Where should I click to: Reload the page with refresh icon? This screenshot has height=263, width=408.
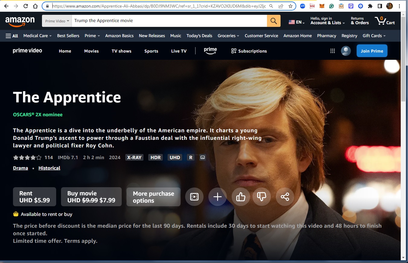click(x=26, y=6)
